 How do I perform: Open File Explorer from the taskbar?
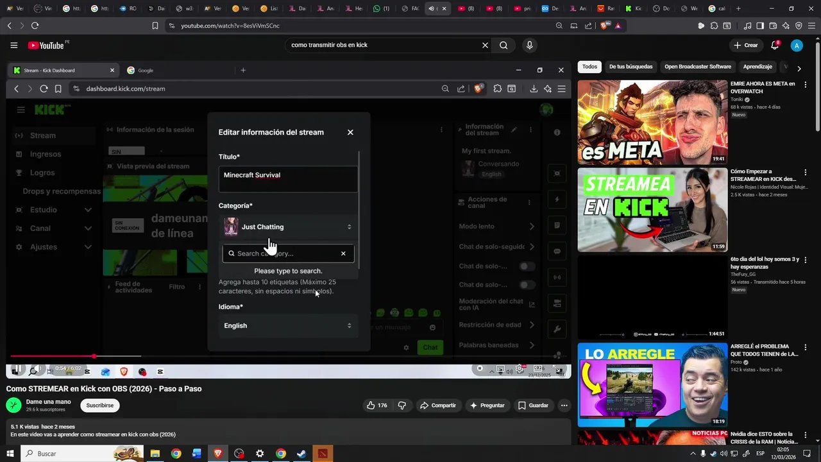155,454
